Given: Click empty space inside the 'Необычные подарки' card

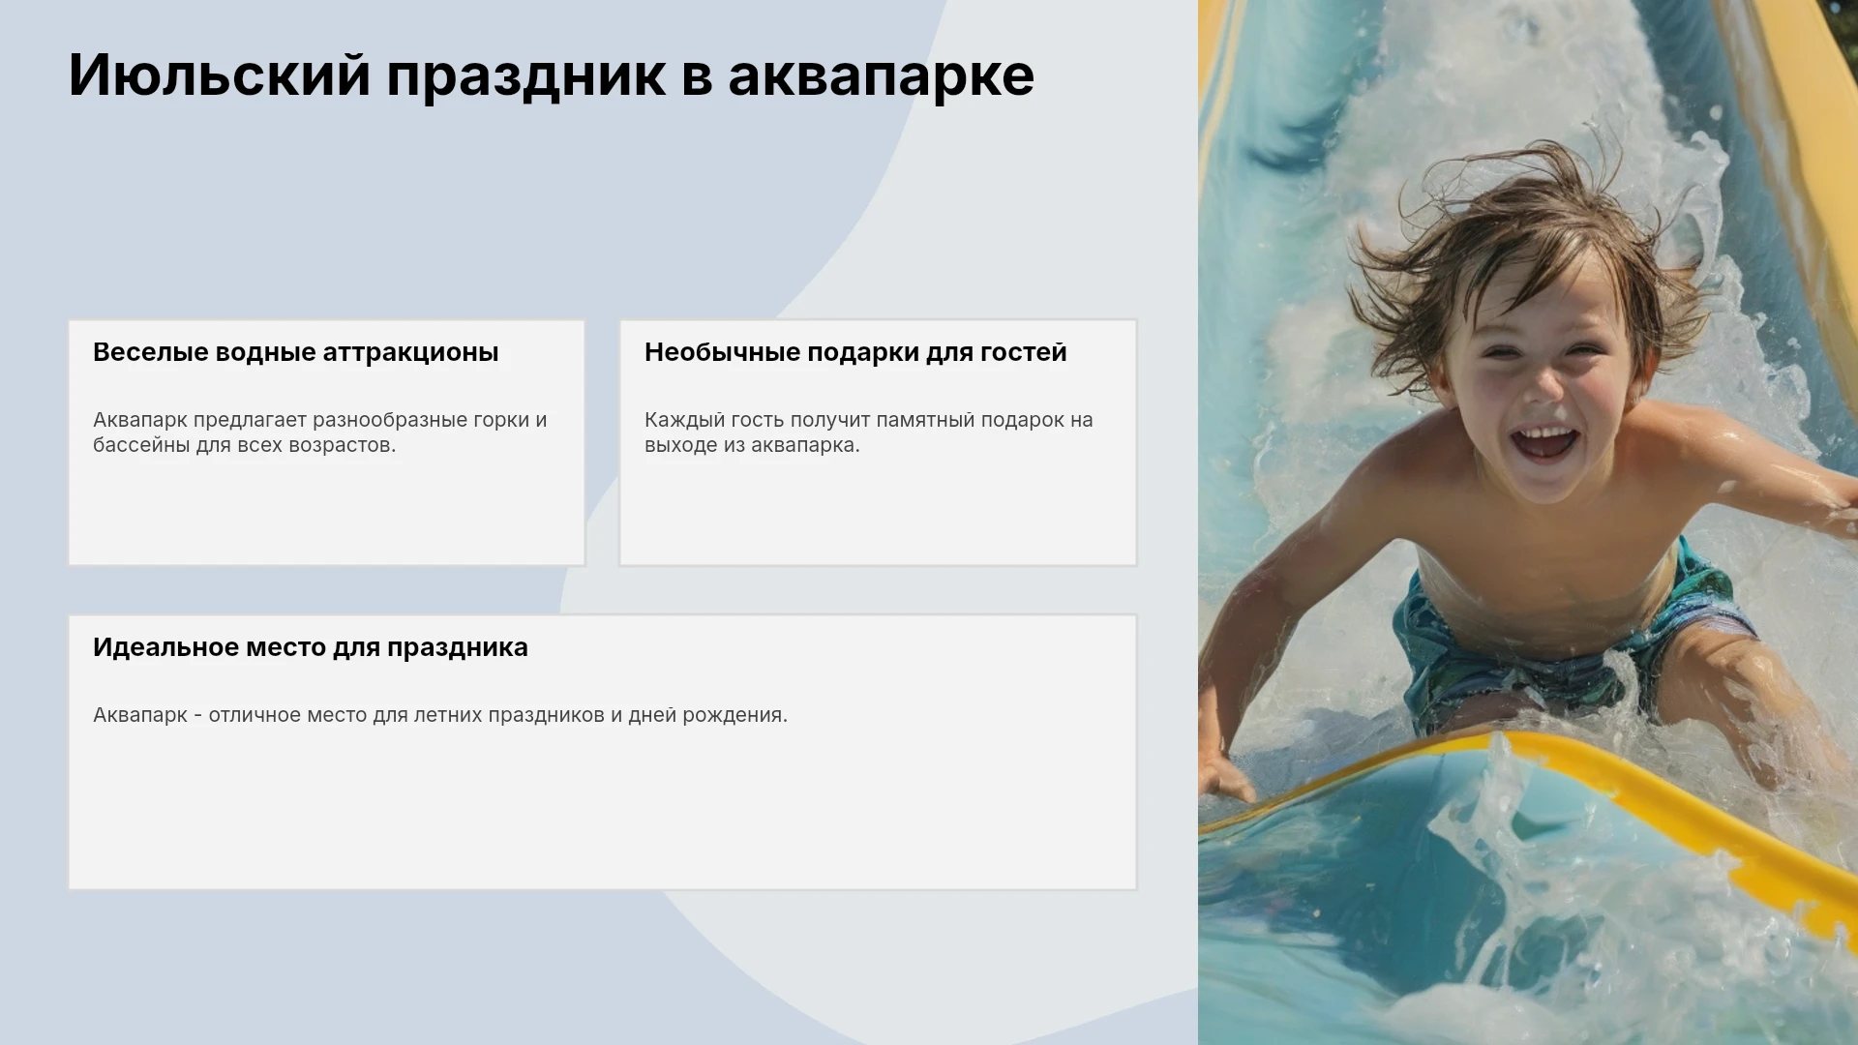Looking at the screenshot, I should [x=878, y=513].
